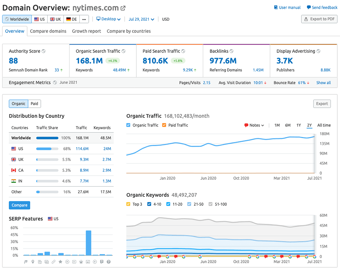Click the red Notes flag icon

(246, 125)
